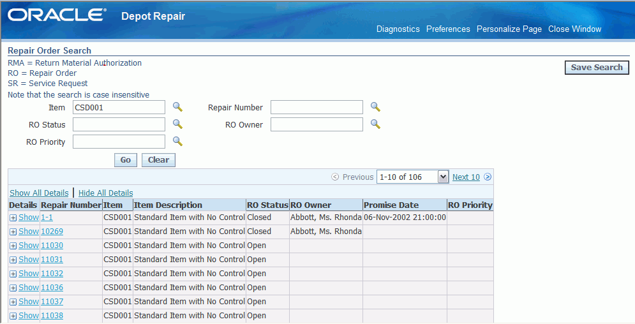This screenshot has height=324, width=635.
Task: Open the 1-10 of 106 records dropdown
Action: pyautogui.click(x=413, y=177)
